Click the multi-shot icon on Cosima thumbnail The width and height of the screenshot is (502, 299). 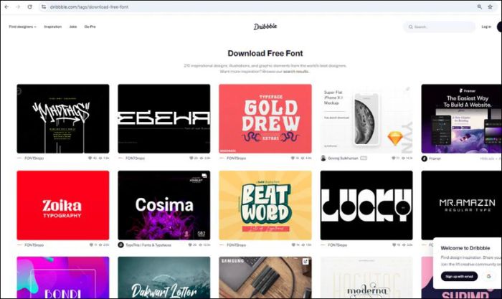pyautogui.click(x=204, y=176)
